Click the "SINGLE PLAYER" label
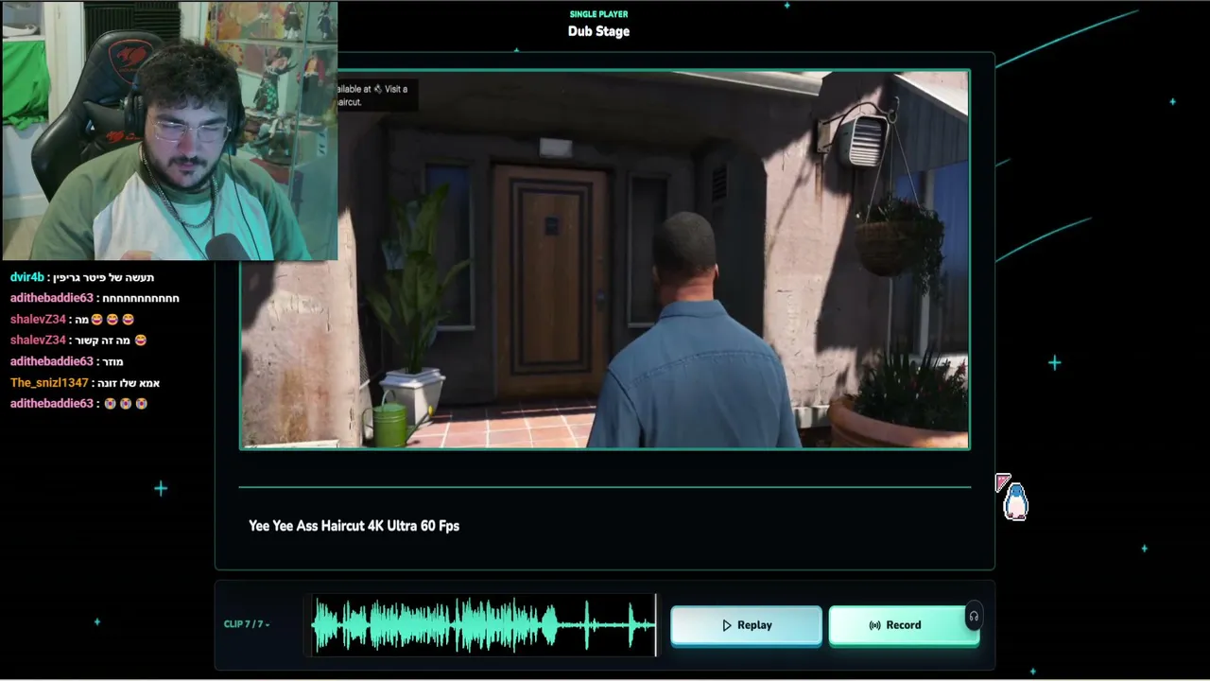This screenshot has height=681, width=1210. point(598,14)
